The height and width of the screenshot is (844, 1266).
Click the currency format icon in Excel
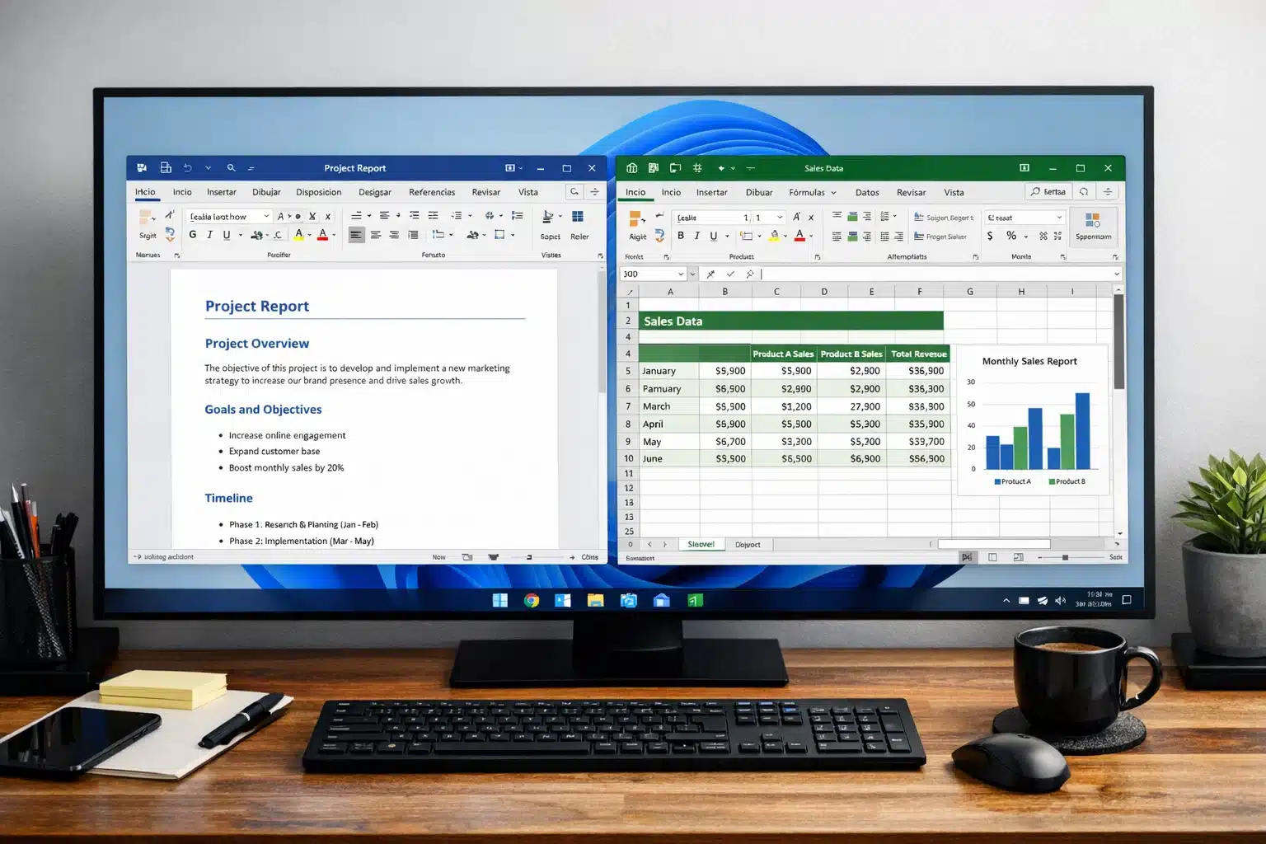point(990,236)
